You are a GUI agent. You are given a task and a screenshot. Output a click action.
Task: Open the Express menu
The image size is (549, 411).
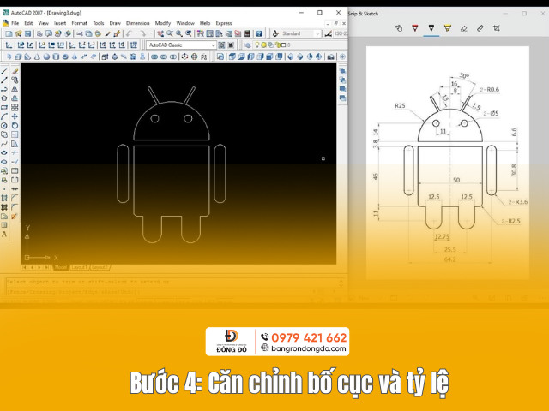pos(224,23)
